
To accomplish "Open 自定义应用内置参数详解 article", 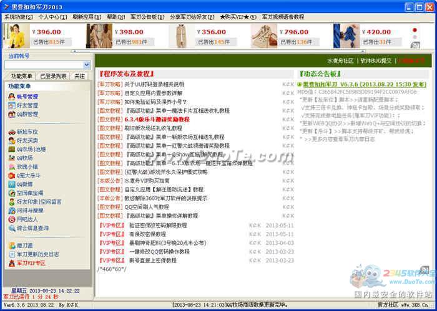I will 154,93.
